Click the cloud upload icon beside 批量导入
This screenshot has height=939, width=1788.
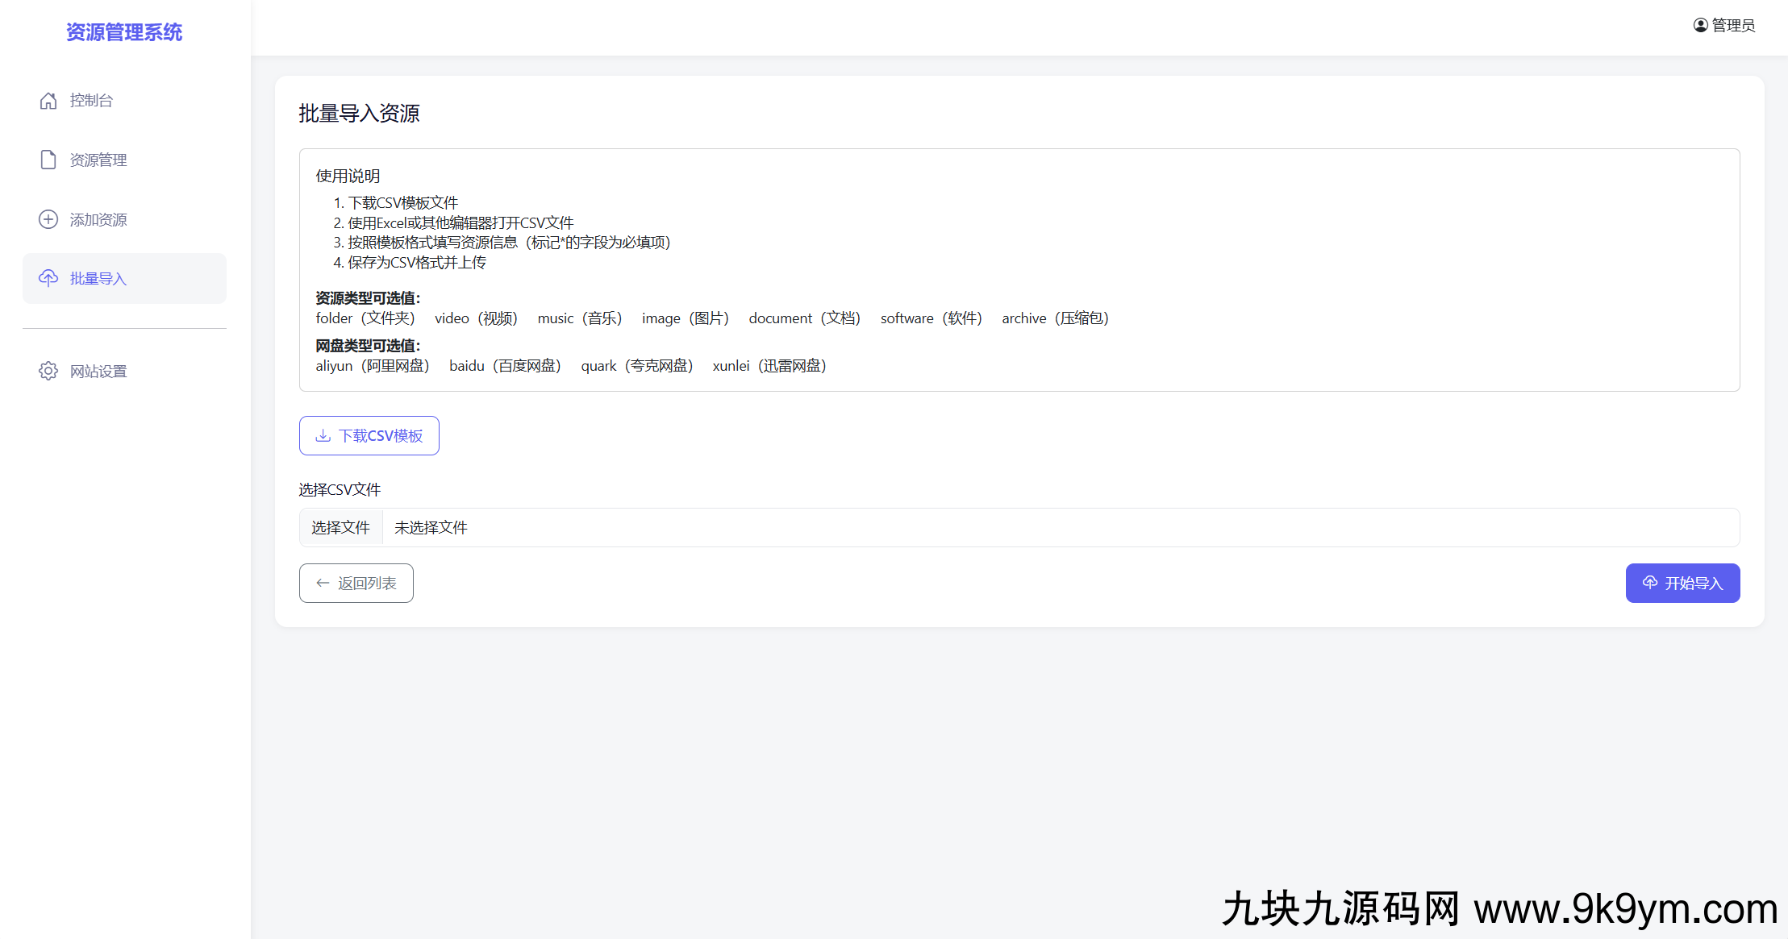(48, 278)
